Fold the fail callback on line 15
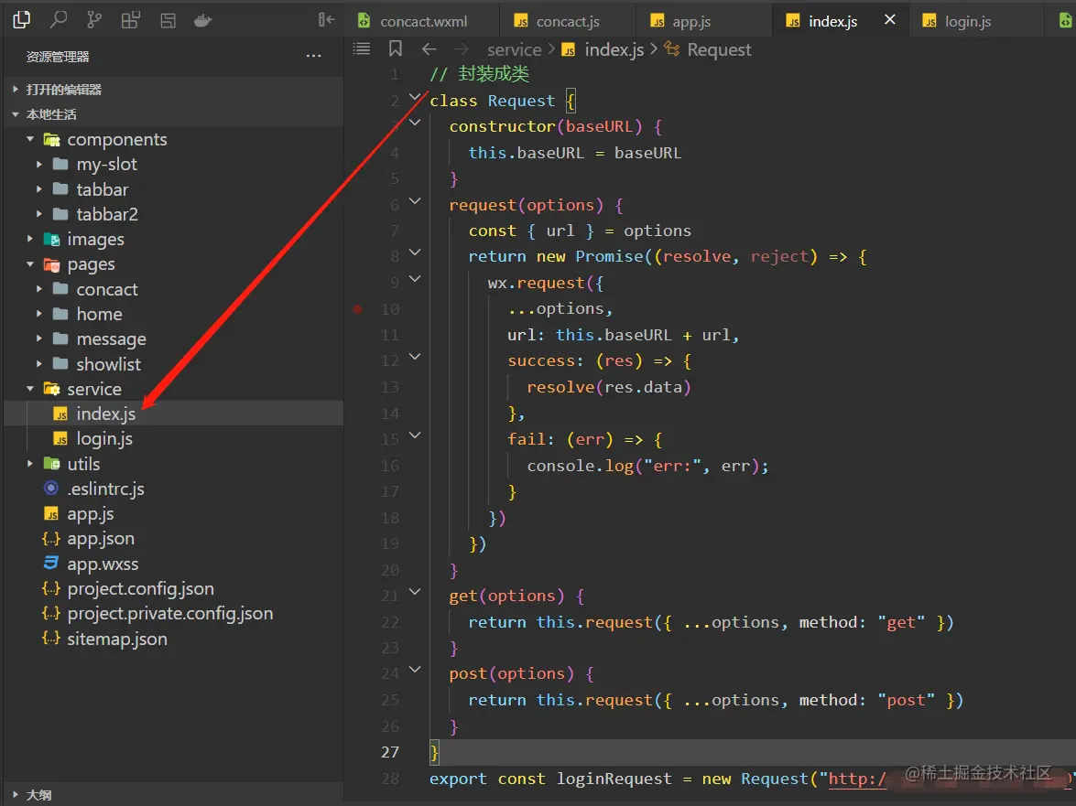The width and height of the screenshot is (1076, 806). (x=415, y=435)
